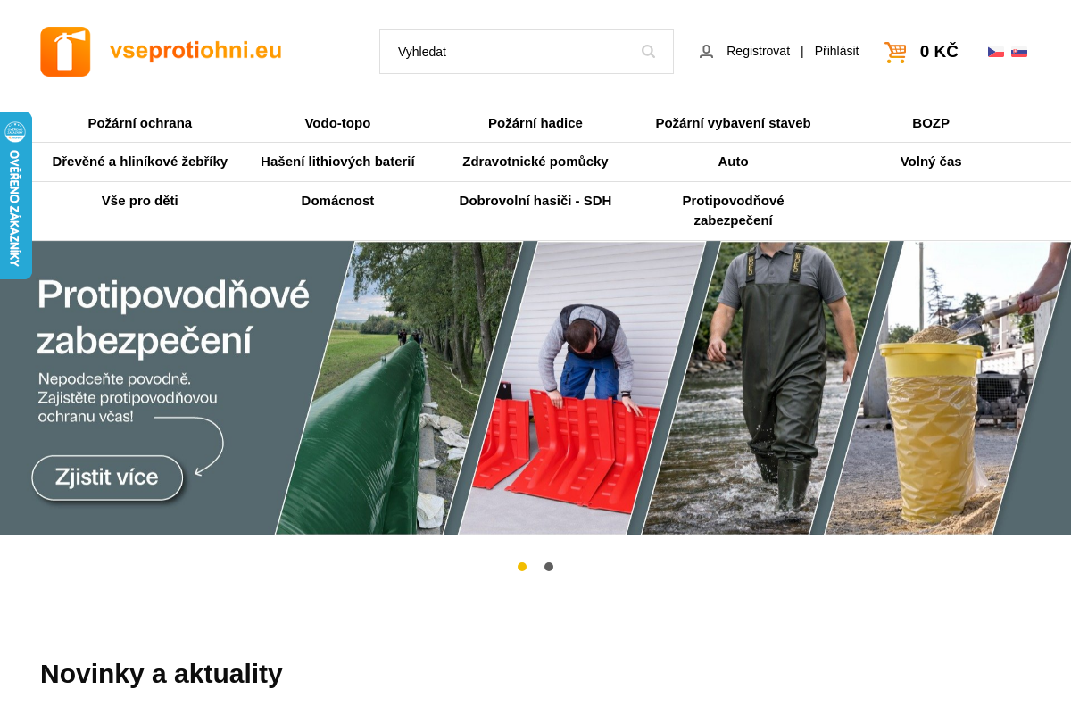Open the Požární ochrana menu

point(140,123)
